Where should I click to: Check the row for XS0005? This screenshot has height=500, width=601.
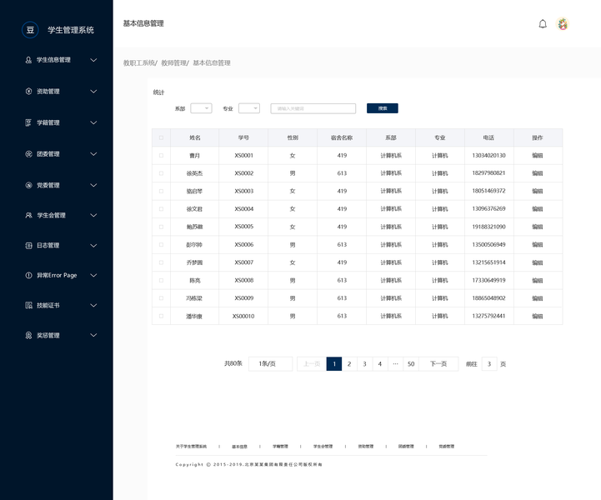[x=161, y=227]
